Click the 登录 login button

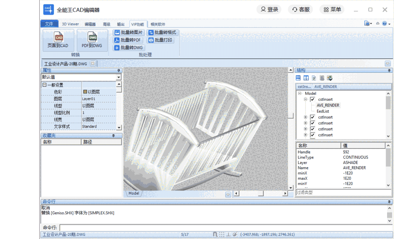[269, 9]
